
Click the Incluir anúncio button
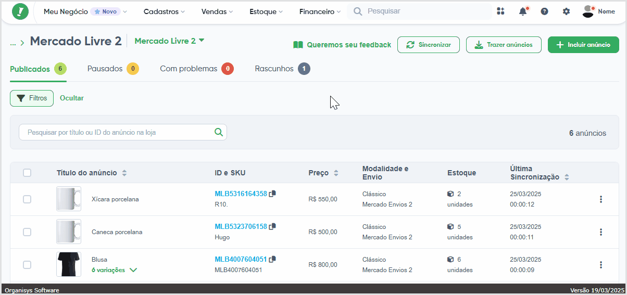[583, 45]
